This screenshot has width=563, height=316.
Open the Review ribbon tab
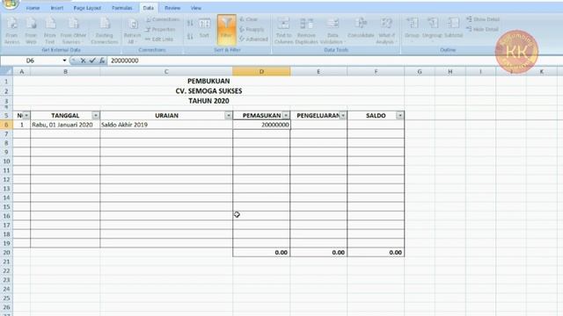172,8
